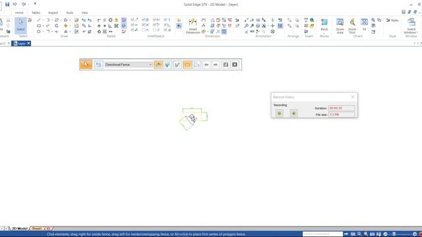Click the orange select arrow on command bar
Viewport: 422px width, 237px height.
(x=86, y=65)
